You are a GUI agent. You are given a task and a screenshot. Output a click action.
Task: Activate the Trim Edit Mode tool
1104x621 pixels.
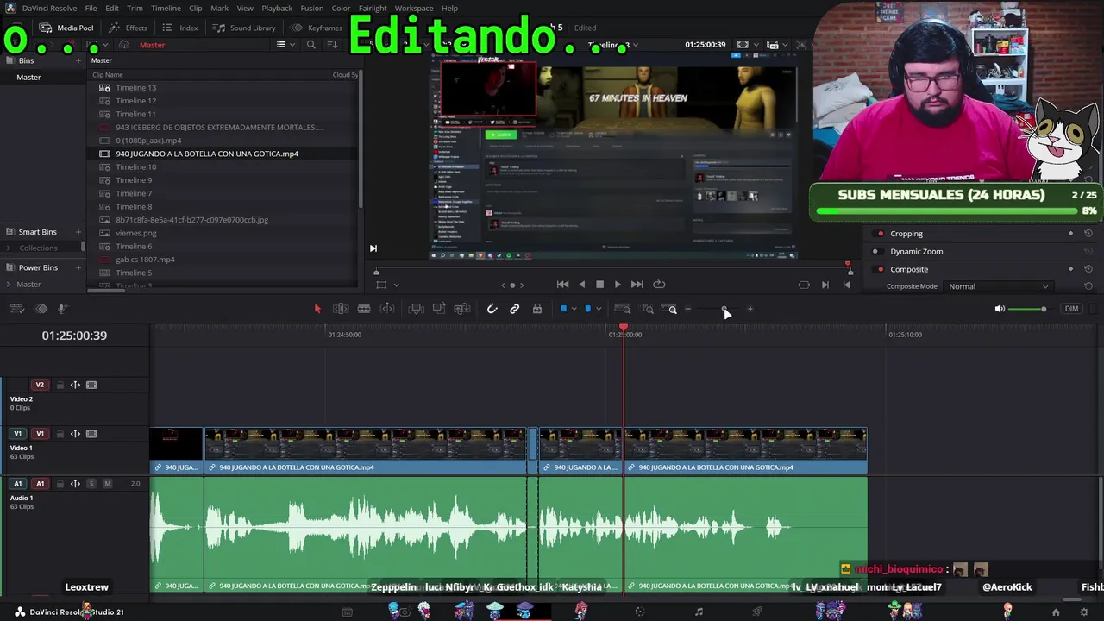pyautogui.click(x=341, y=309)
